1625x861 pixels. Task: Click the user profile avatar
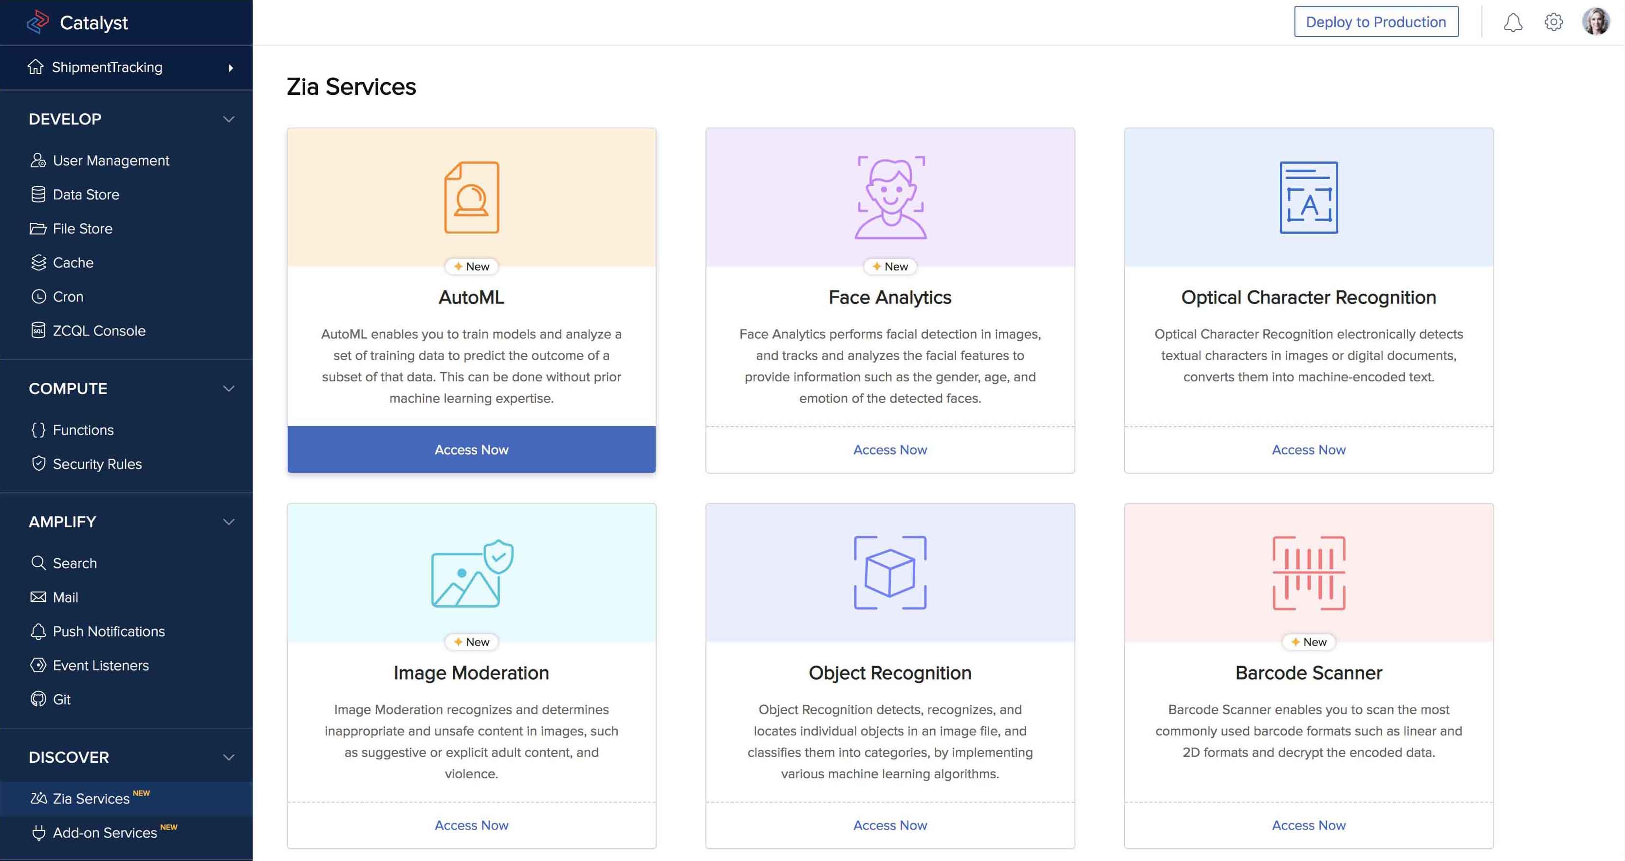coord(1595,22)
